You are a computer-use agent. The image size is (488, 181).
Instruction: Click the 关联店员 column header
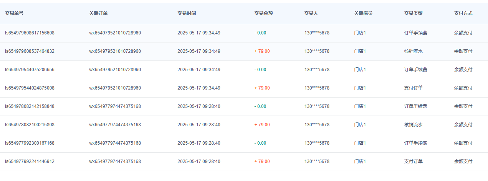[363, 13]
